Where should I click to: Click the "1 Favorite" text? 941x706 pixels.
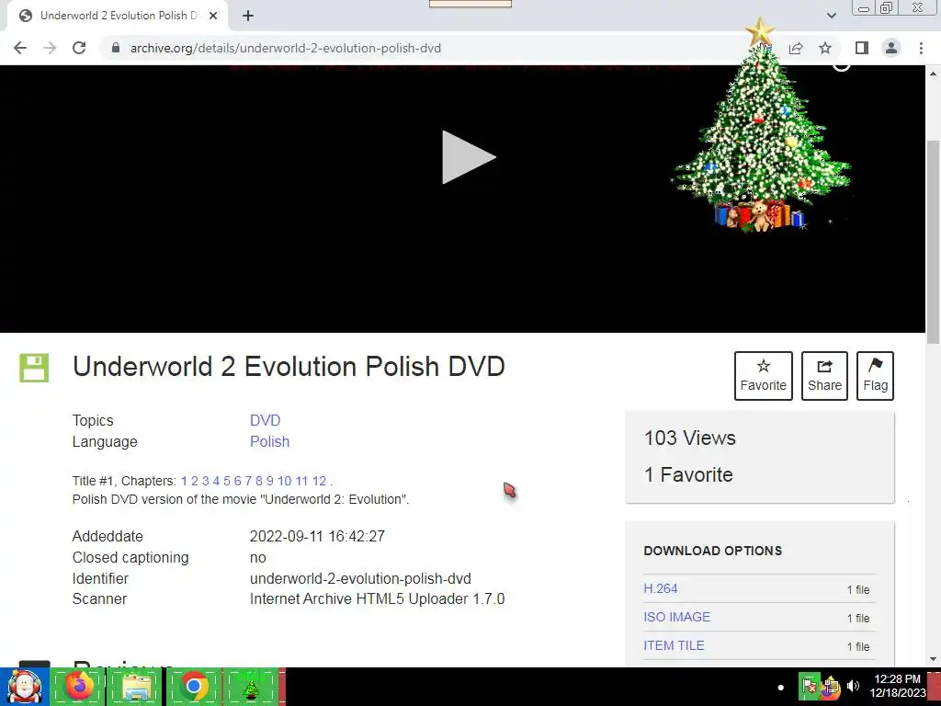click(688, 474)
